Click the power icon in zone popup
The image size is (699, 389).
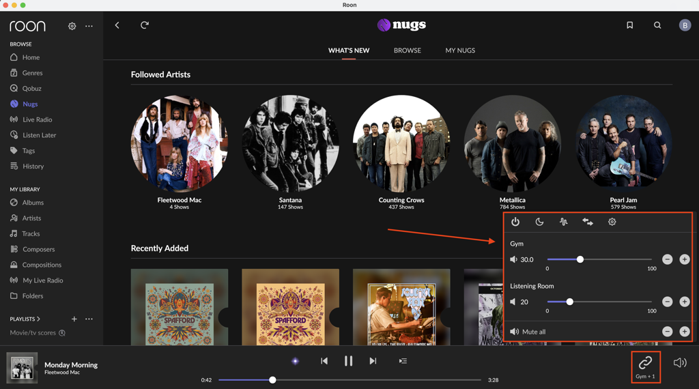tap(515, 222)
